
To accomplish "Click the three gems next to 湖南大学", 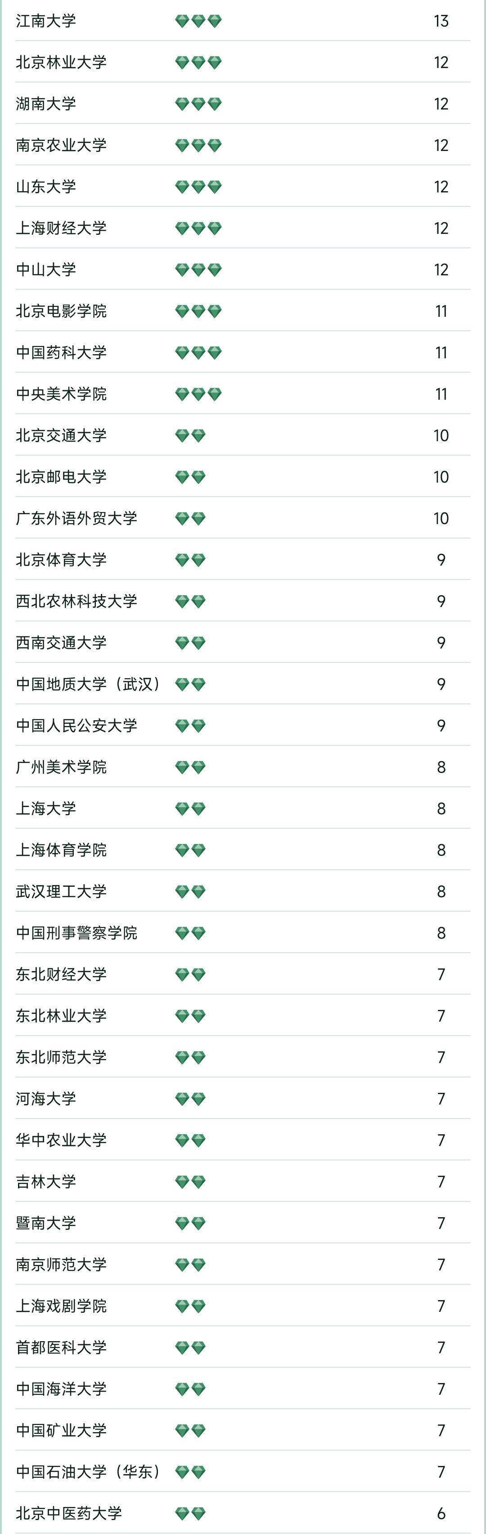I will point(198,104).
